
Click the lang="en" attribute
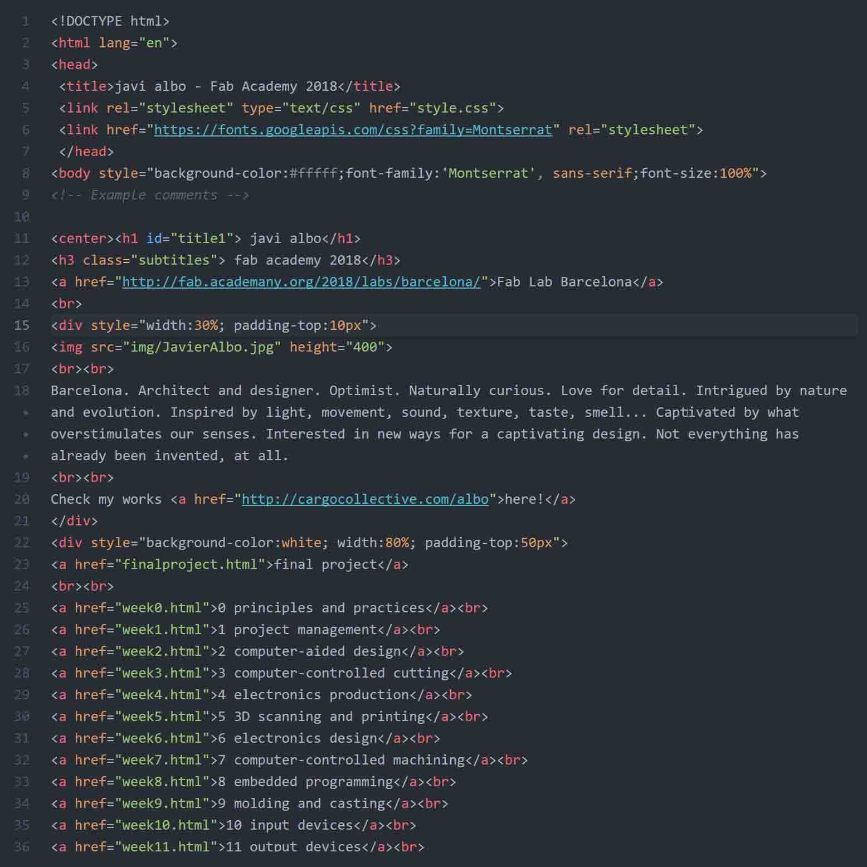pos(134,43)
